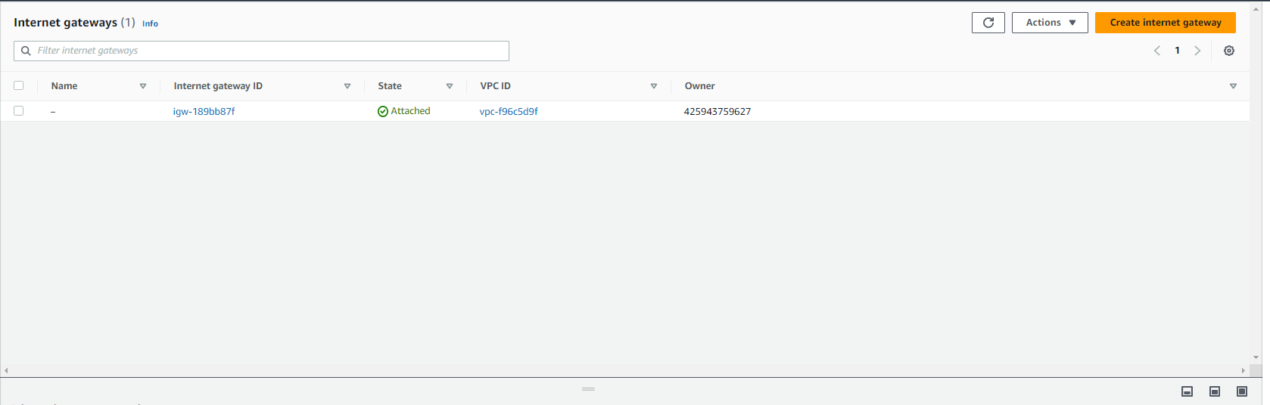Check the igw-189bb87f row checkbox

point(19,111)
